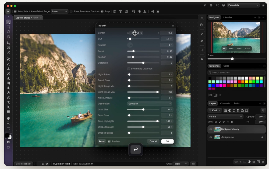Viewport: 269px width, 169px height.
Task: Select the Eraser tool
Action: tap(8, 78)
